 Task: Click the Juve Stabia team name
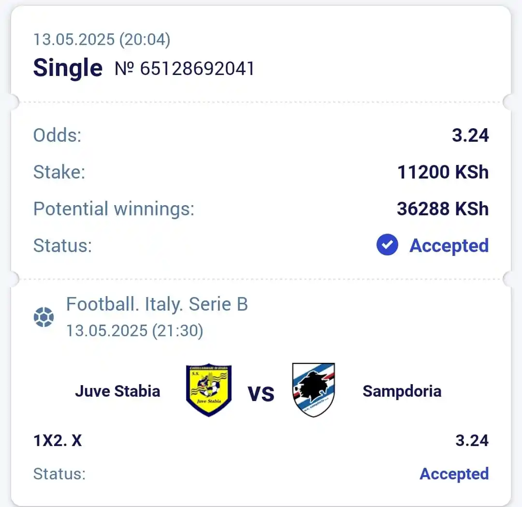tap(117, 391)
